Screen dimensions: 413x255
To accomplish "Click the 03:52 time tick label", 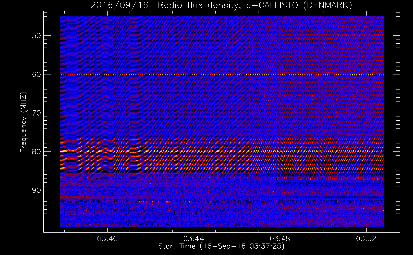I will coord(366,239).
